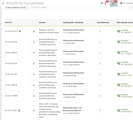Click status 'Zertifiziert bis 08.03.2027'
The height and width of the screenshot is (120, 133).
(x=126, y=110)
